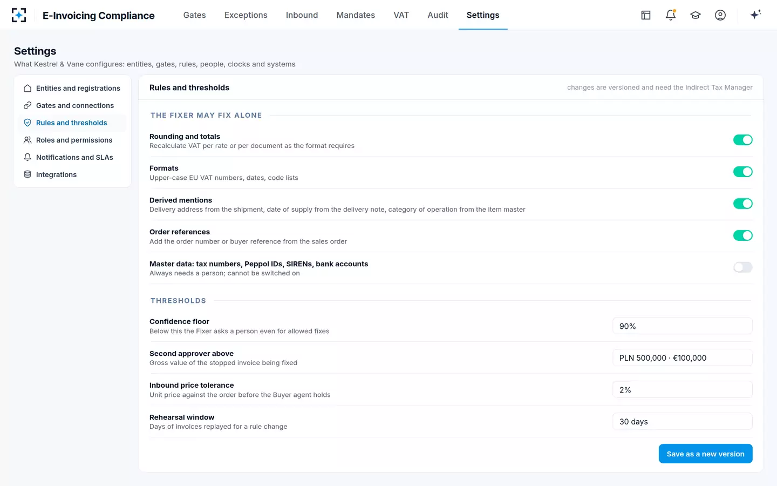777x486 pixels.
Task: Click the 'Order references' label
Action: [x=180, y=232]
